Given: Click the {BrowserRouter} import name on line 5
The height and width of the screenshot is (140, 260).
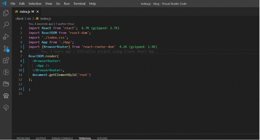Looking at the screenshot, I should pyautogui.click(x=56, y=47).
